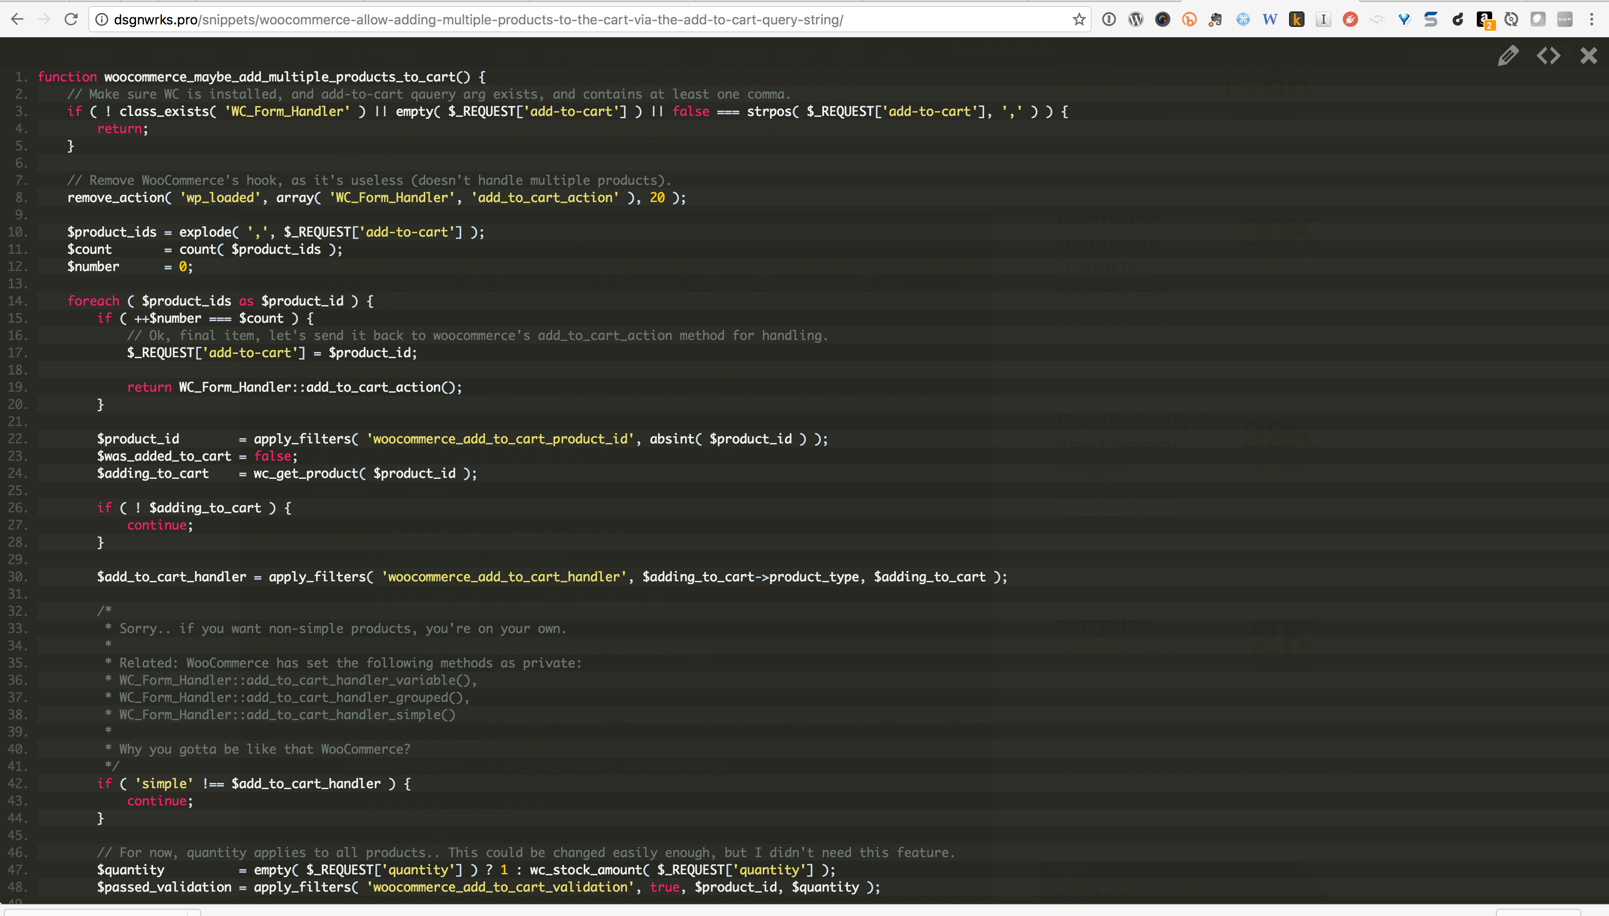Open the blue diamond funnel extension
This screenshot has width=1609, height=916.
pos(1404,20)
